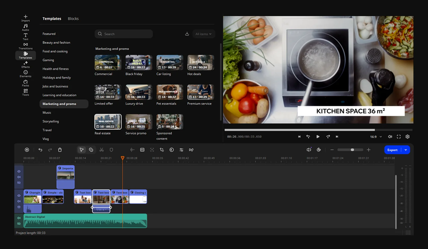Expand the All items filter dropdown

click(x=203, y=34)
